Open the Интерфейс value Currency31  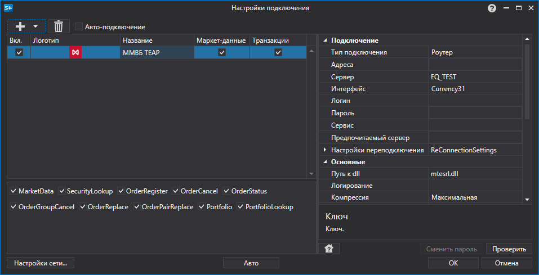pyautogui.click(x=475, y=89)
